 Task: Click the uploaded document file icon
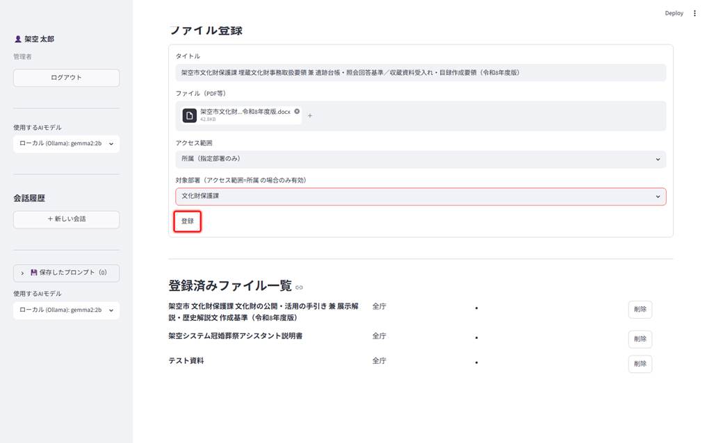point(190,115)
